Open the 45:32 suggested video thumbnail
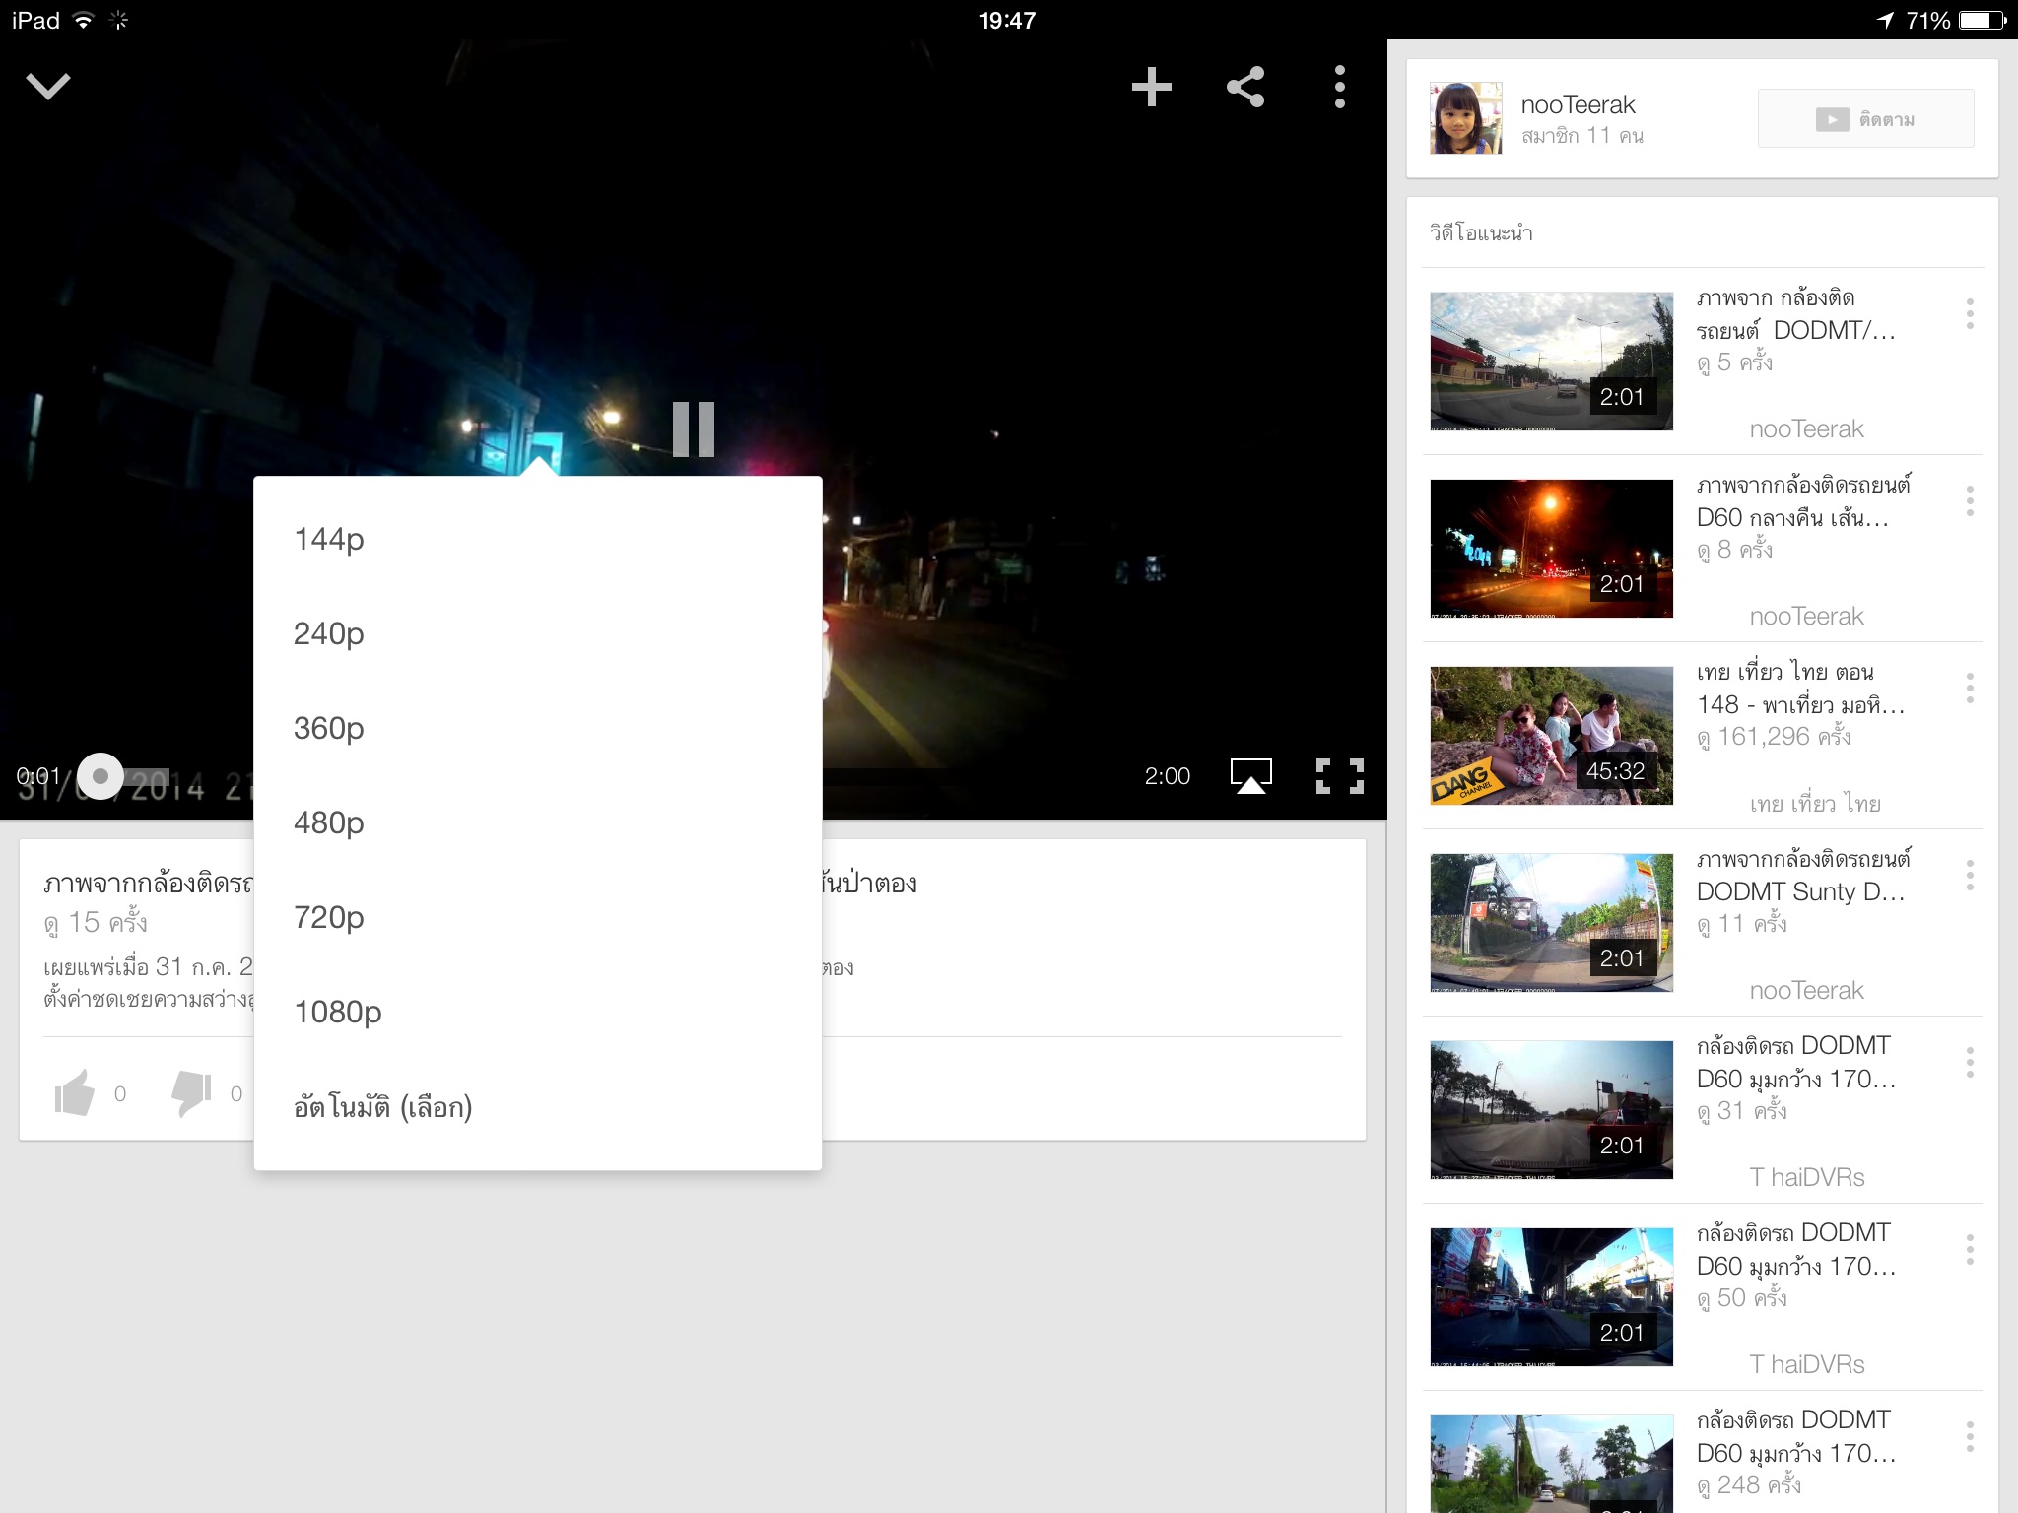Viewport: 2018px width, 1513px height. click(1551, 736)
